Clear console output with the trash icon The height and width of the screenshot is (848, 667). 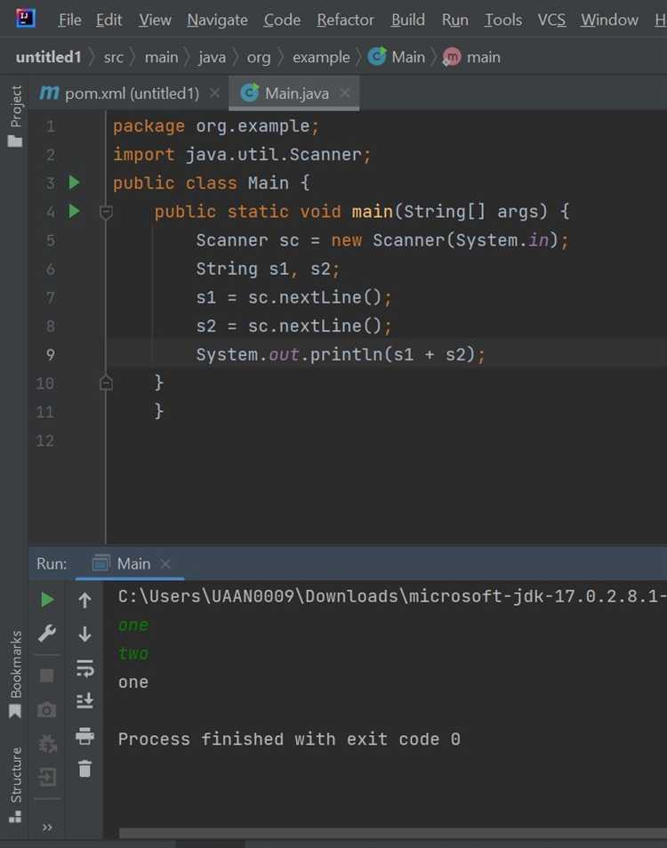coord(84,769)
